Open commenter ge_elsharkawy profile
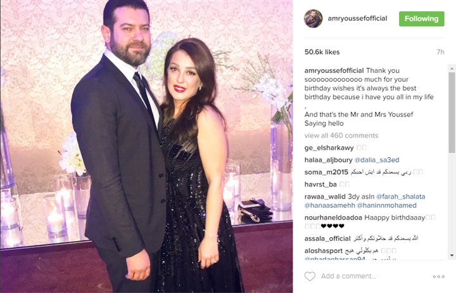Viewport: 456px width, 293px height. [329, 148]
